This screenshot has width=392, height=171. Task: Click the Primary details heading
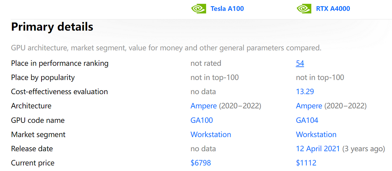(52, 27)
